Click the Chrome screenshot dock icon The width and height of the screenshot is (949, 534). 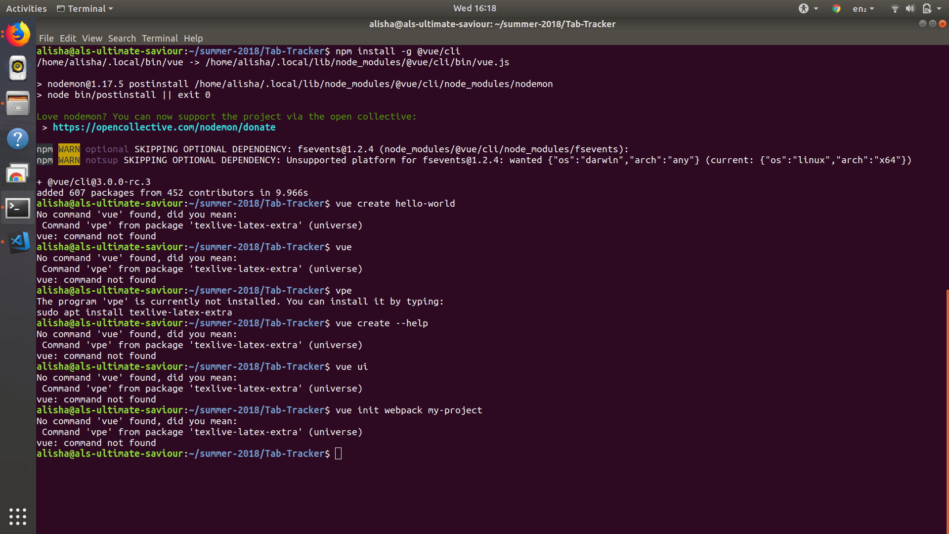tap(18, 174)
